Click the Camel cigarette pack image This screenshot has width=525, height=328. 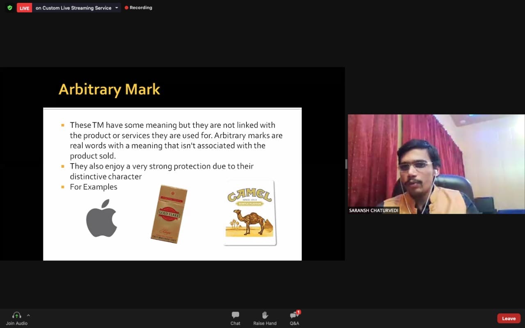tap(250, 212)
